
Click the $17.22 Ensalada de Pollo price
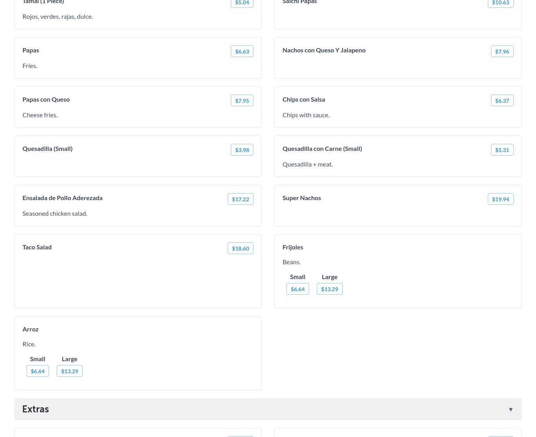[x=240, y=199]
